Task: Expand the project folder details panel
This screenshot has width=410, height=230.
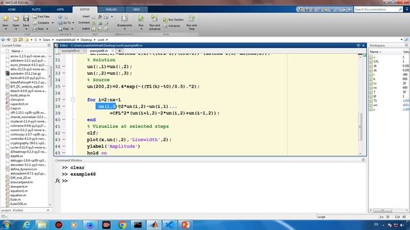Action: tap(48, 210)
